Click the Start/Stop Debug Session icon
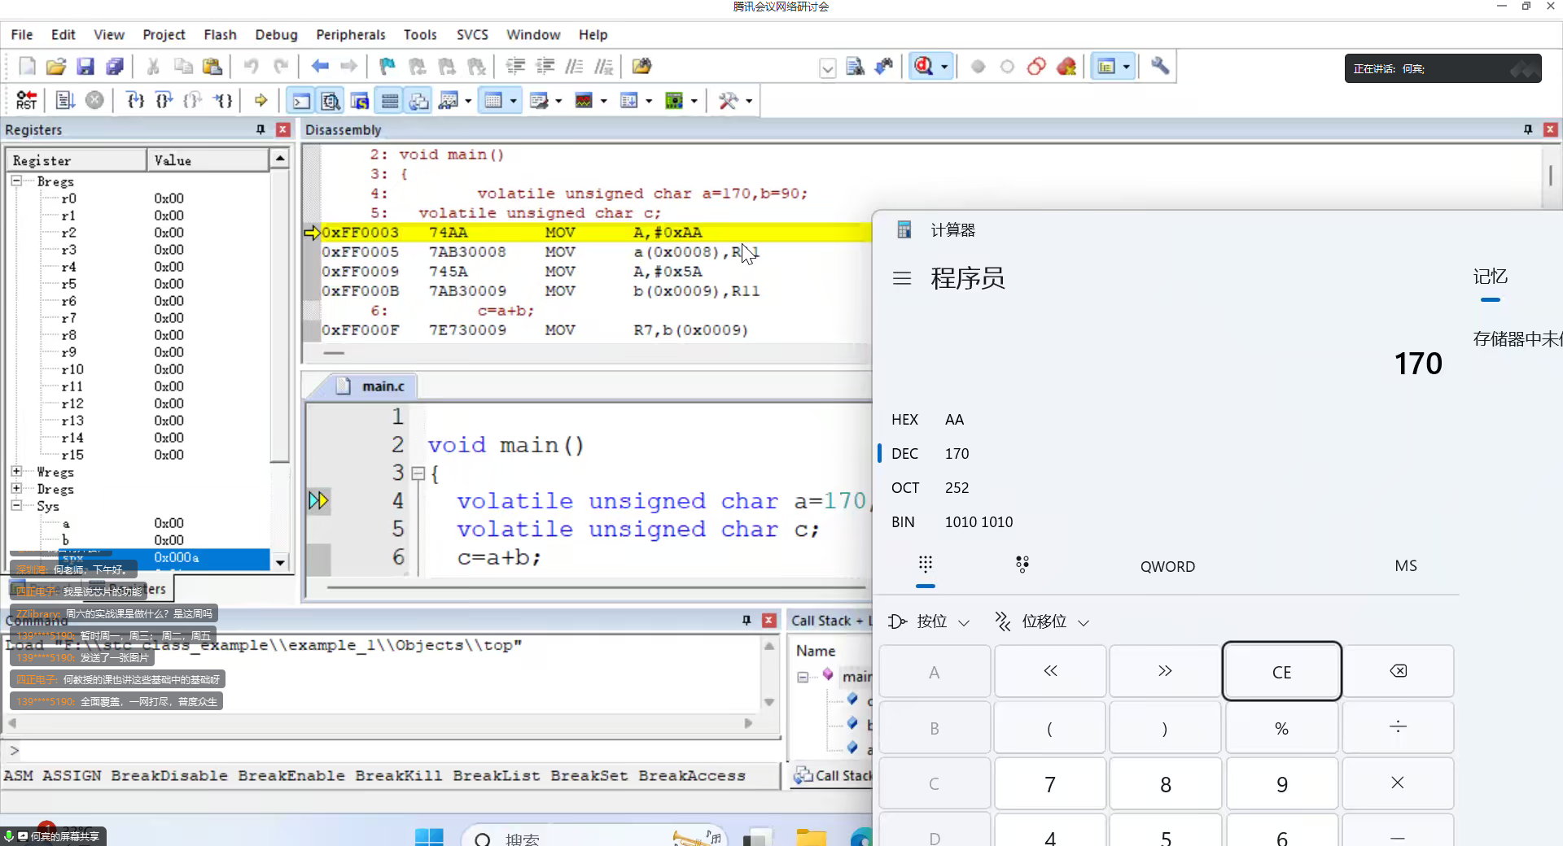Viewport: 1563px width, 846px height. click(923, 67)
